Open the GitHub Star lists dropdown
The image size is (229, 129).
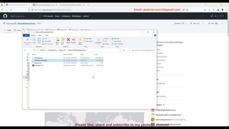(221, 23)
